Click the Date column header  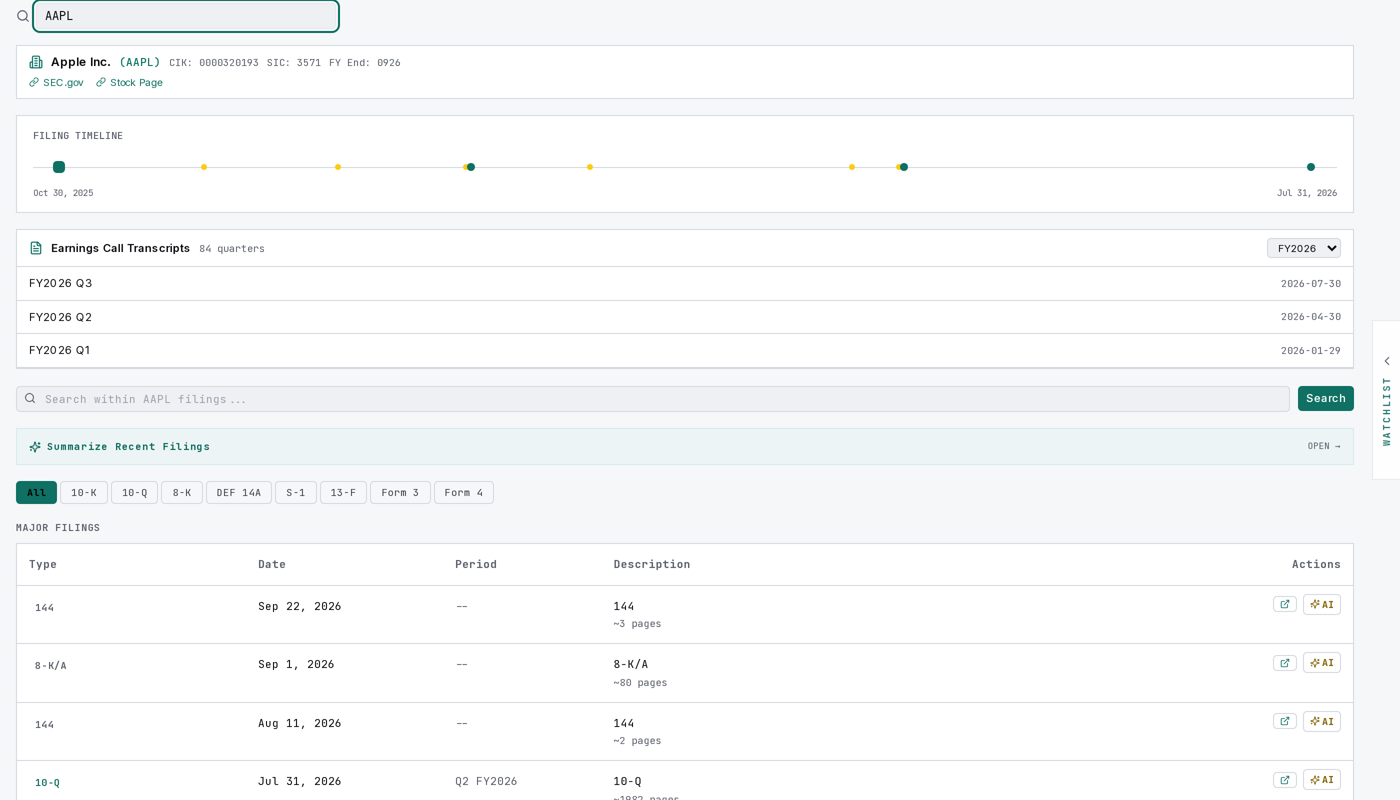click(x=271, y=564)
